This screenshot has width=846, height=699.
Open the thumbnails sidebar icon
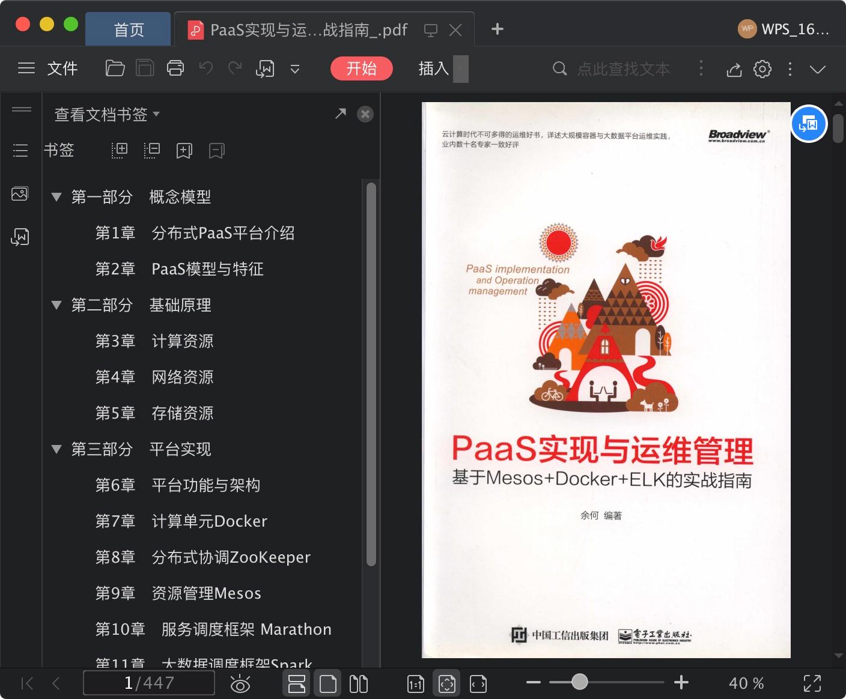click(20, 193)
